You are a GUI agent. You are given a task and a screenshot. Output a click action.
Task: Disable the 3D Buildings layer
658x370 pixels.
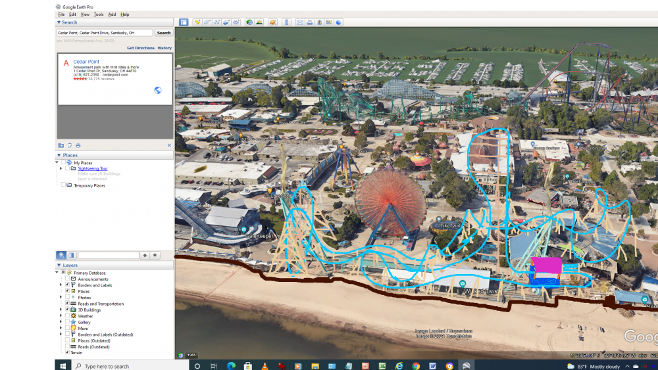click(x=67, y=310)
